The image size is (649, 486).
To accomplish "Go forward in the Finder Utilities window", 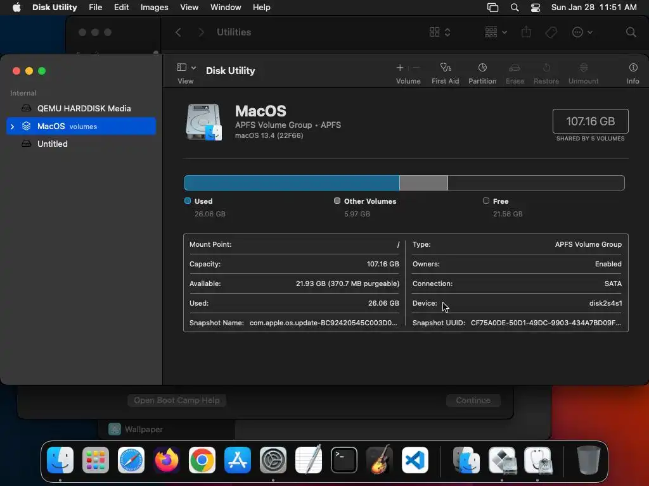I will coord(201,32).
